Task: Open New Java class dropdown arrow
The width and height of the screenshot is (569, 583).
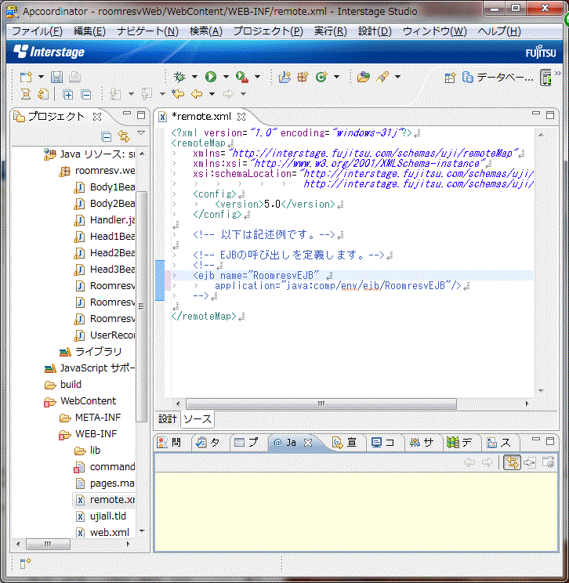Action: click(336, 77)
